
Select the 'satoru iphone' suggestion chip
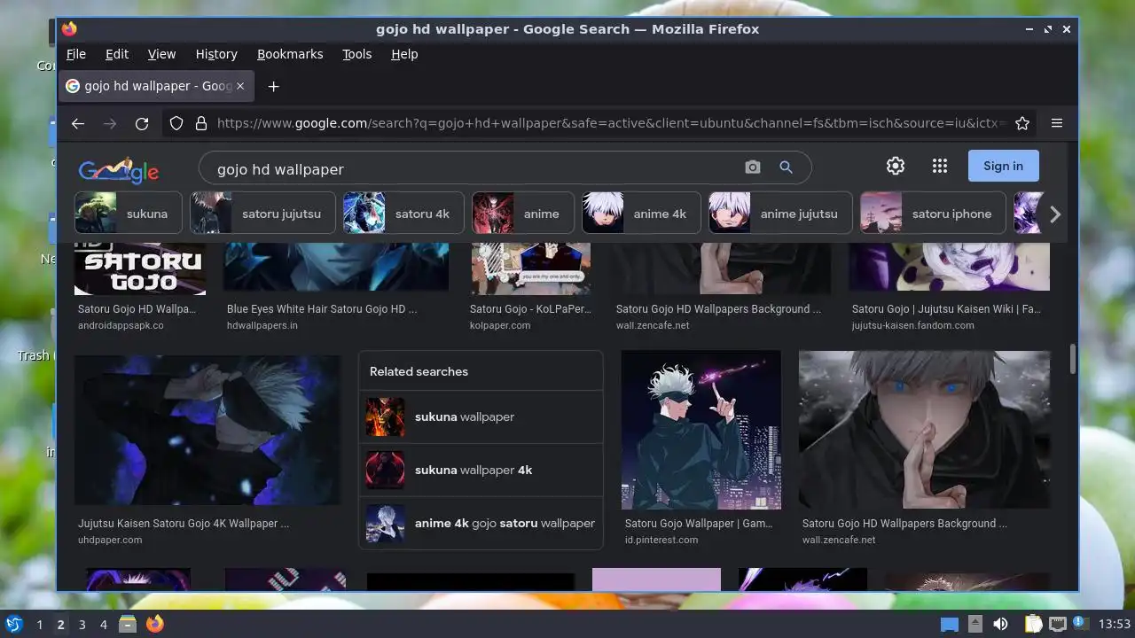pos(933,214)
